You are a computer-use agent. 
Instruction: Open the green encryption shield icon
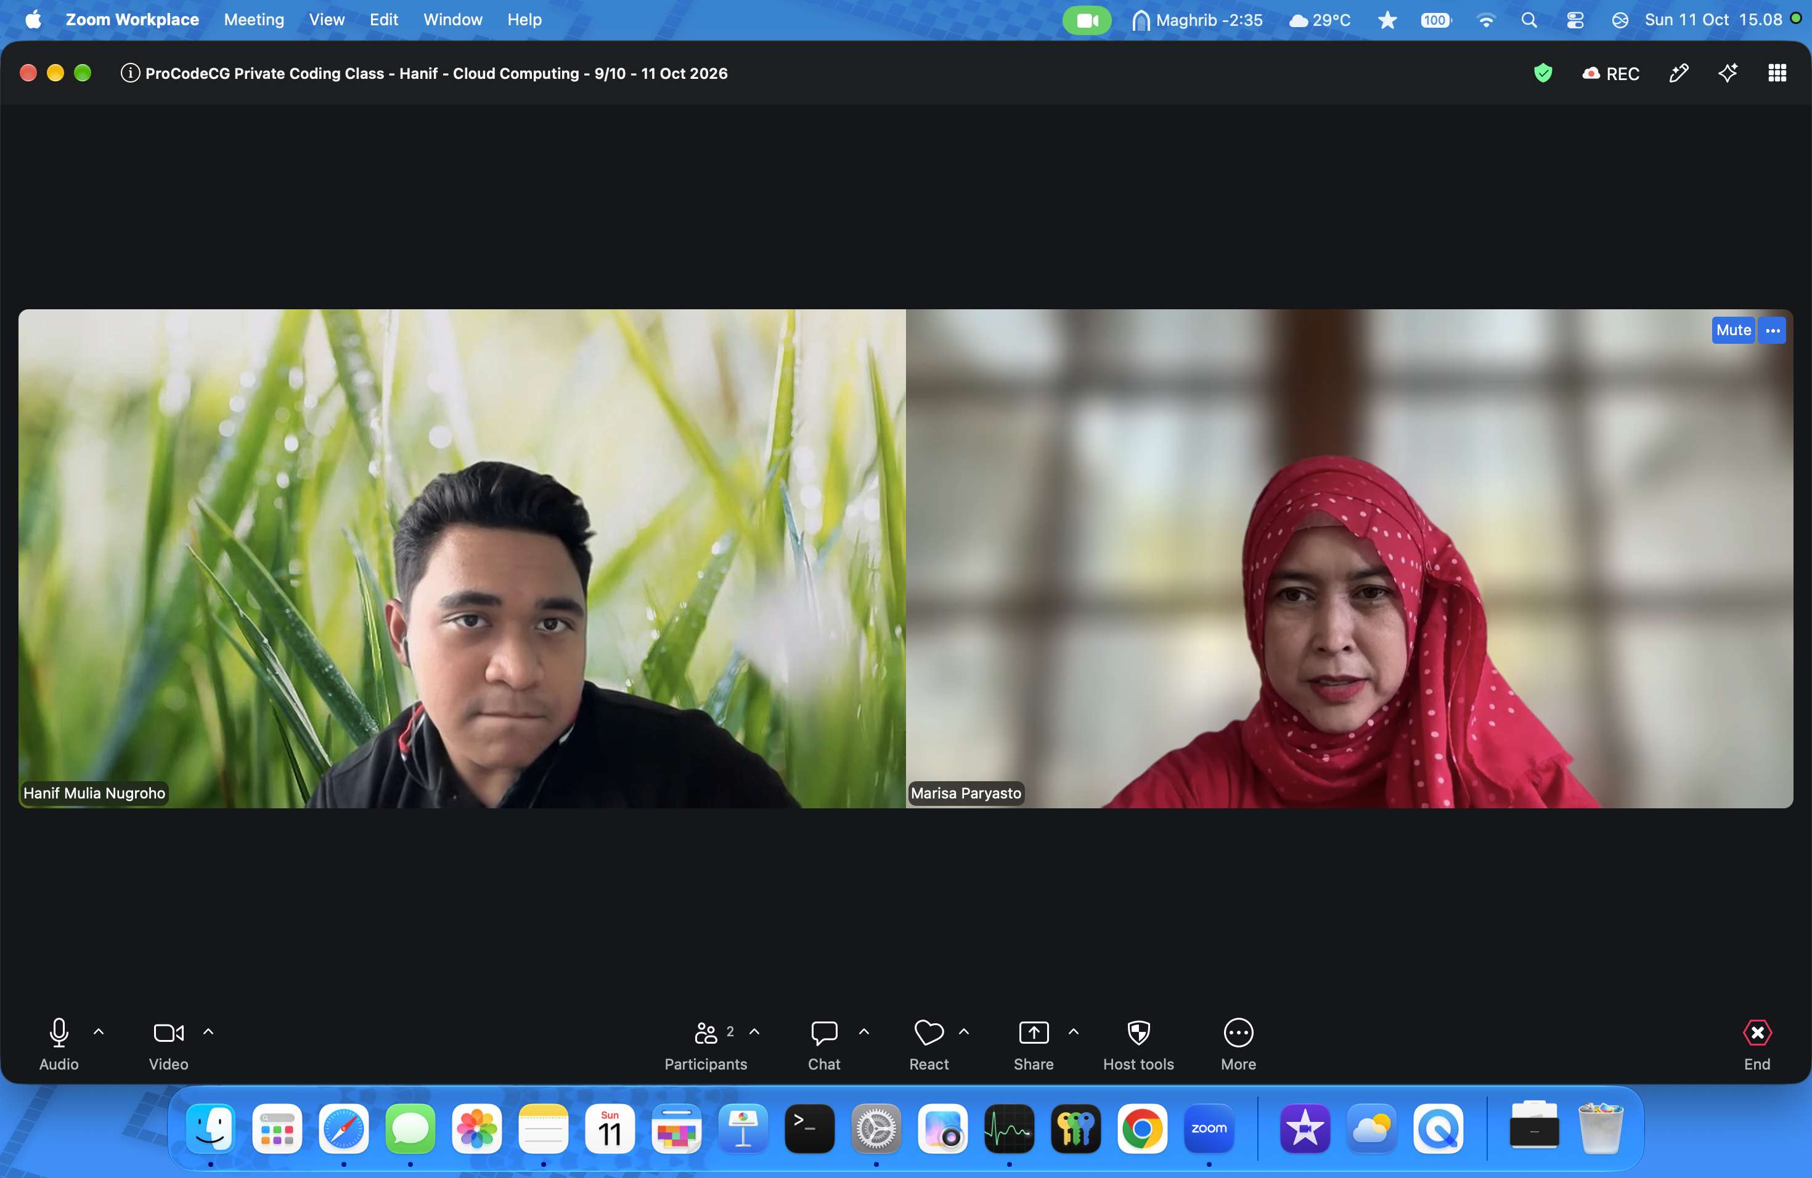tap(1543, 73)
